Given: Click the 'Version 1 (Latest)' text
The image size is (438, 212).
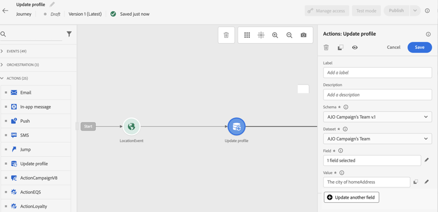Looking at the screenshot, I should tap(85, 14).
